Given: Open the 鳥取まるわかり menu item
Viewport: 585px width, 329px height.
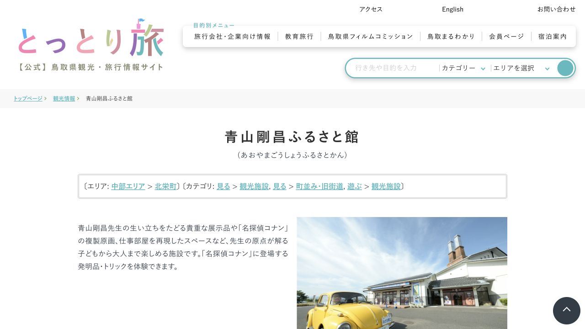Looking at the screenshot, I should [451, 37].
